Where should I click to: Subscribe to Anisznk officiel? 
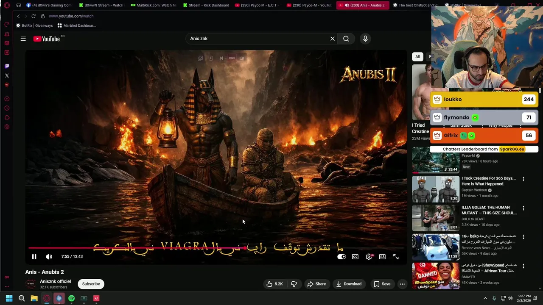point(91,284)
